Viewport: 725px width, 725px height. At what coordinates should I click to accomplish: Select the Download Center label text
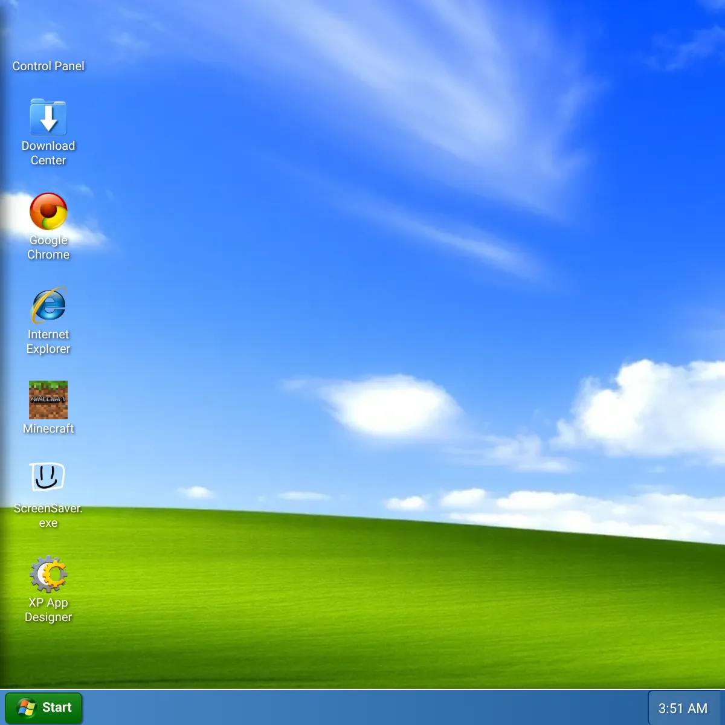(x=48, y=153)
